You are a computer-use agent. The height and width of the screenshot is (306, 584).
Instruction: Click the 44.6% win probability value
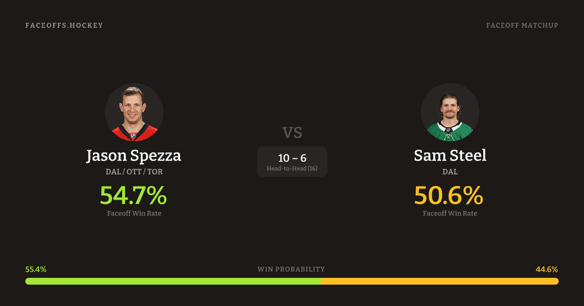(547, 269)
